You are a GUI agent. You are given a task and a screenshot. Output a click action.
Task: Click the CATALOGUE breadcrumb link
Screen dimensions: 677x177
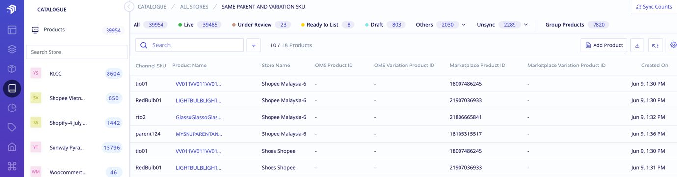coord(152,7)
